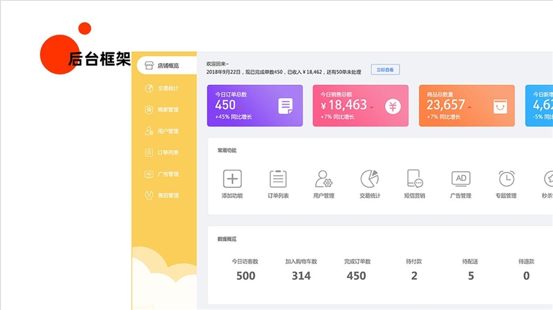Viewport: 553px width, 310px height.
Task: Open the 短信营销 phone message icon
Action: tap(415, 179)
